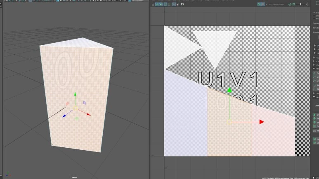Open the texture list dropdown arrow
The image size is (319, 179).
point(266,4)
